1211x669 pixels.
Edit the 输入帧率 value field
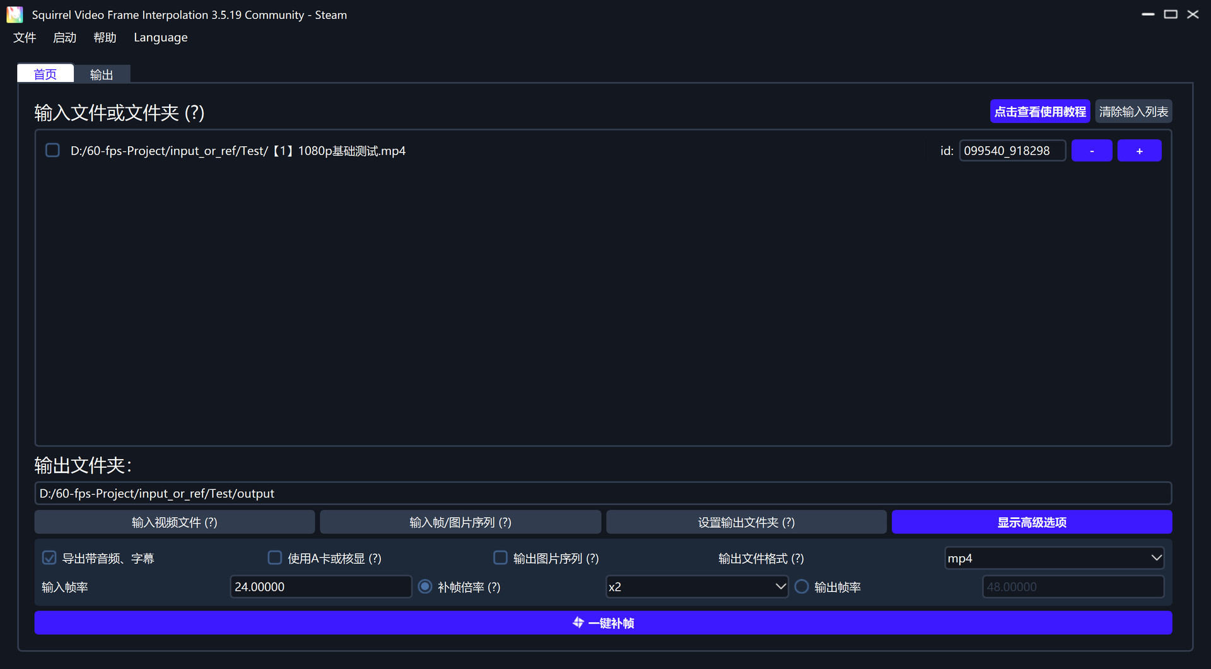(320, 586)
